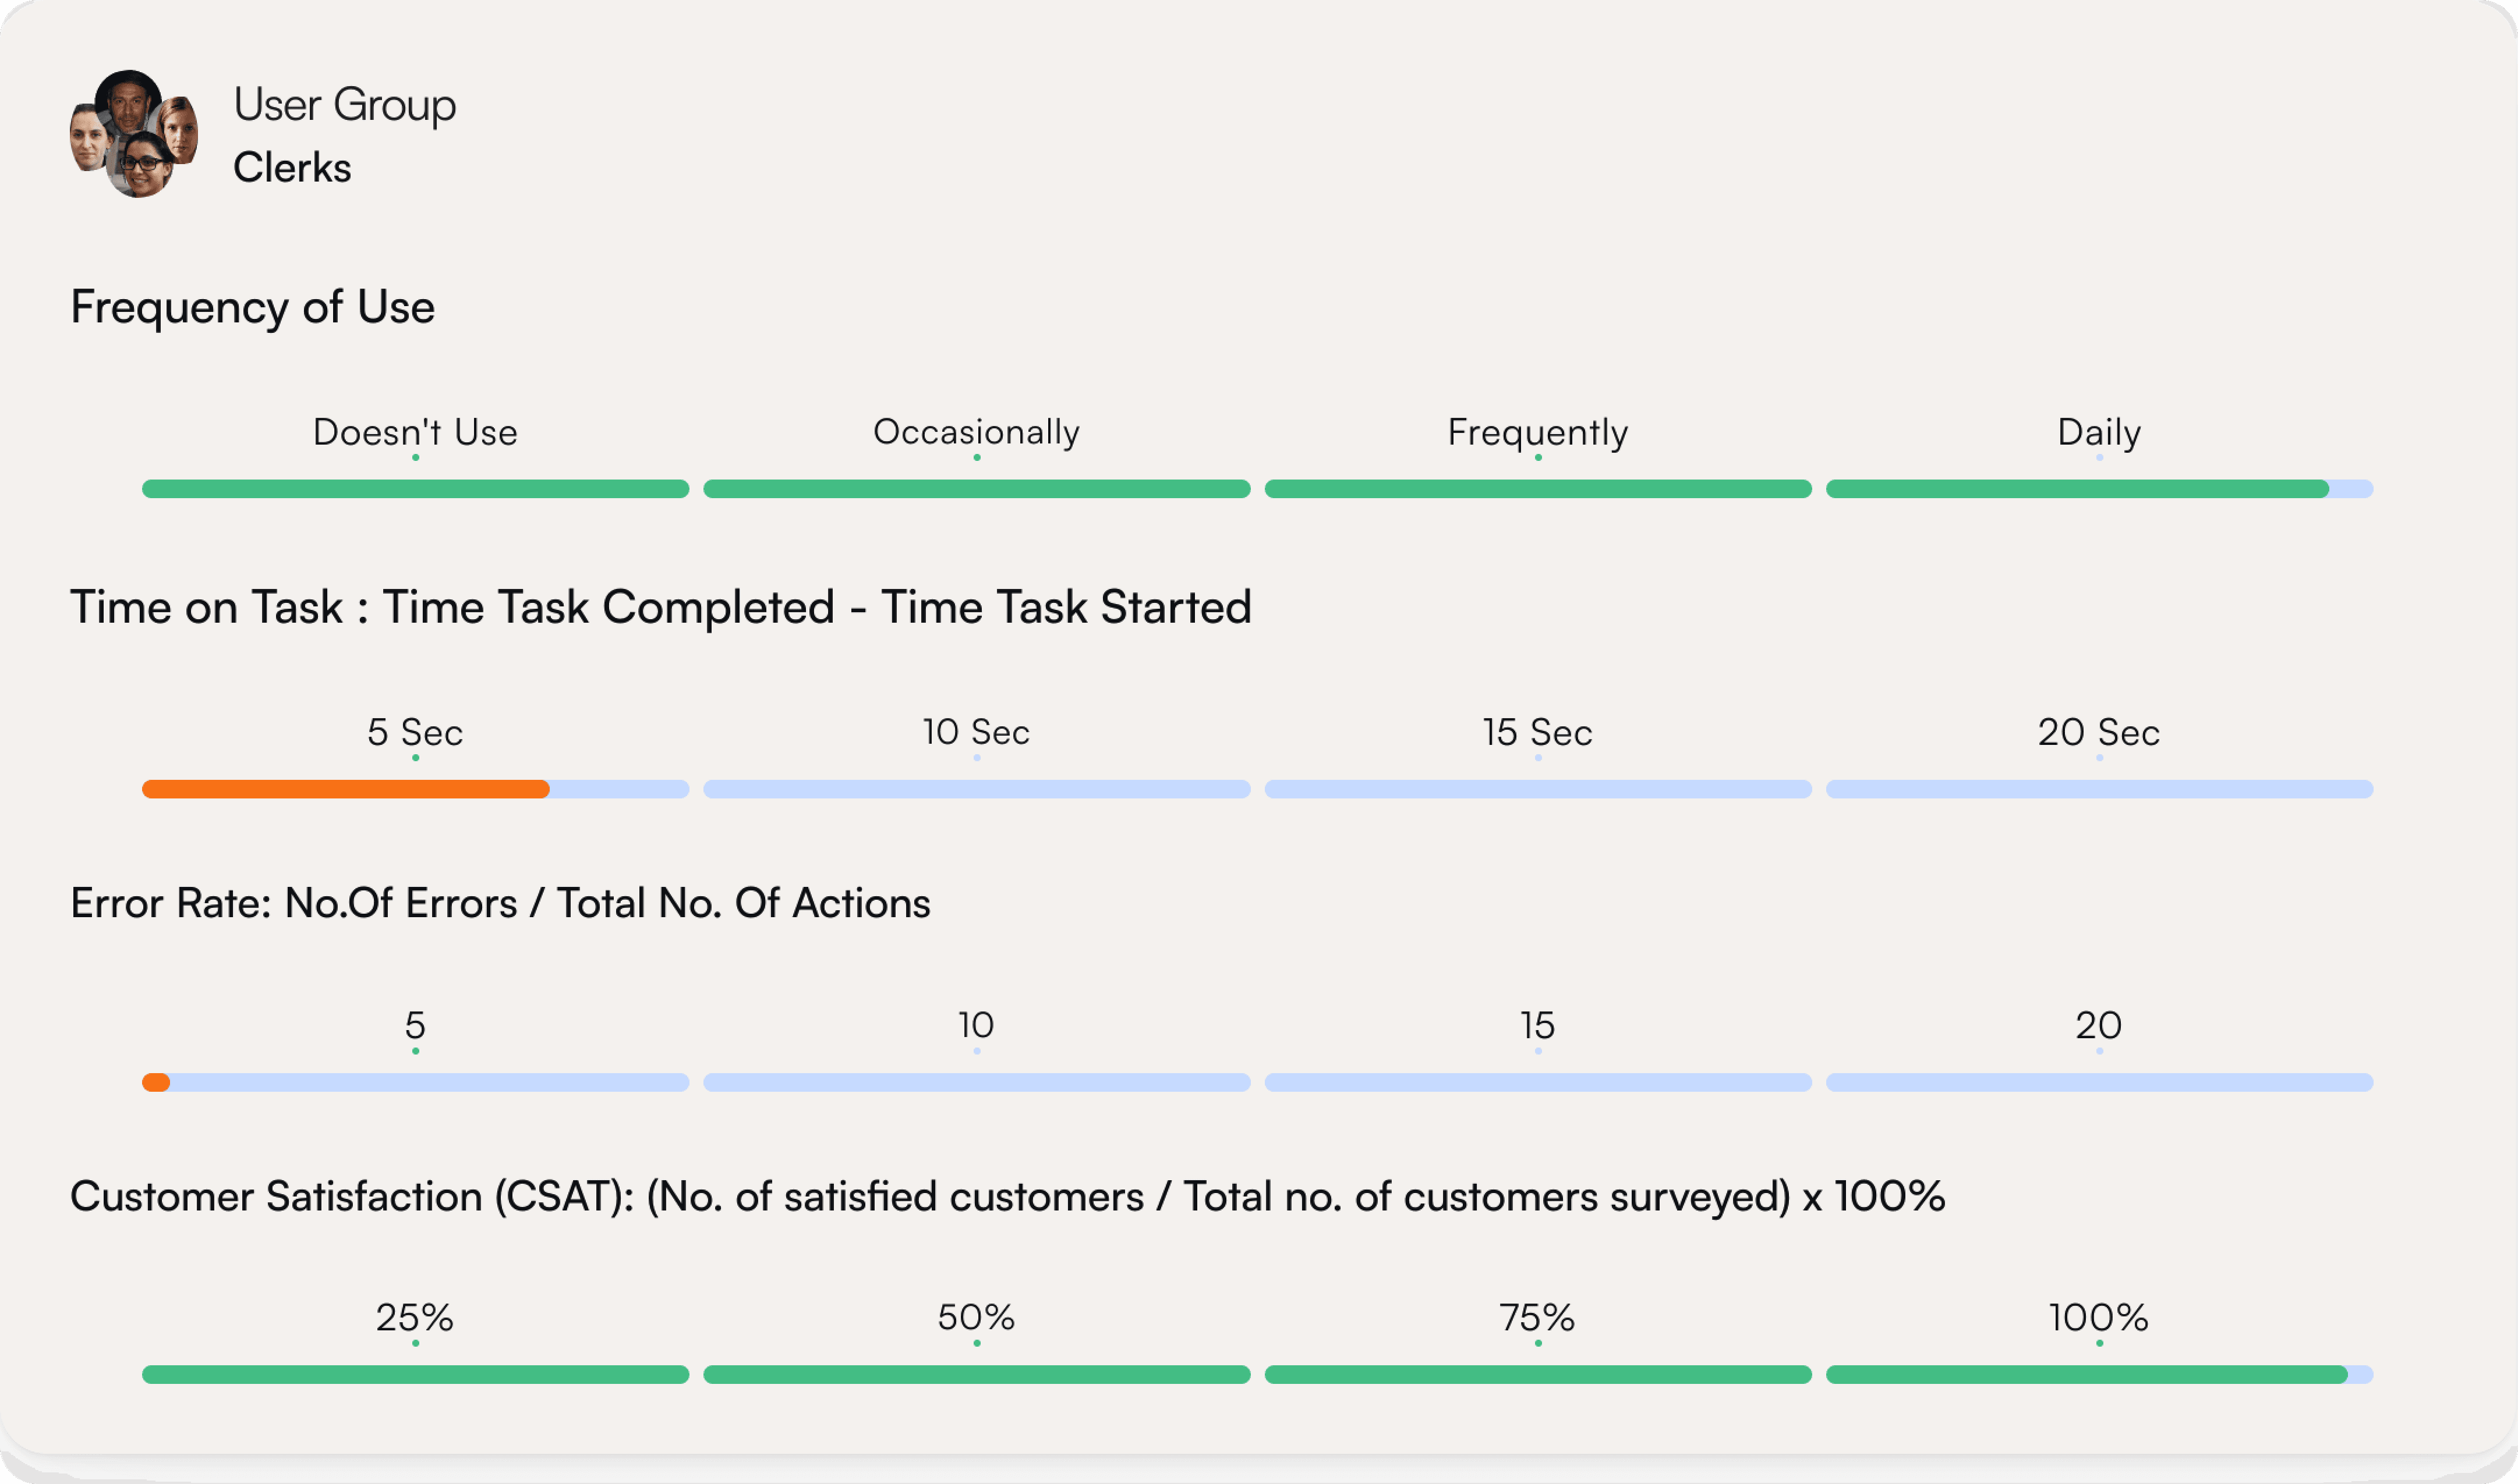This screenshot has height=1484, width=2518.
Task: Select the Frequently frequency bar segment
Action: (x=1537, y=489)
